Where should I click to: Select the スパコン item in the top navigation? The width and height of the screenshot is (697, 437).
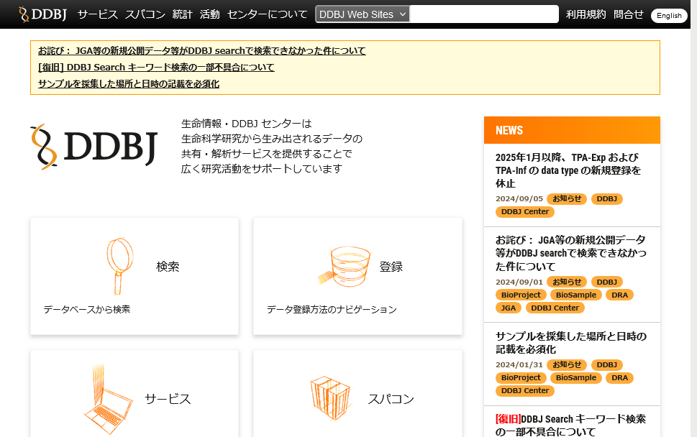(145, 14)
